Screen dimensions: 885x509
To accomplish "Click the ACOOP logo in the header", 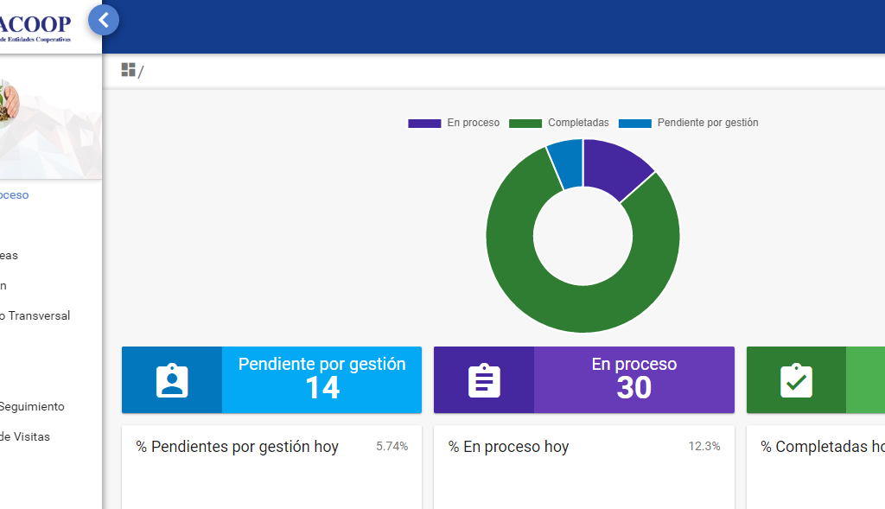I will click(39, 24).
